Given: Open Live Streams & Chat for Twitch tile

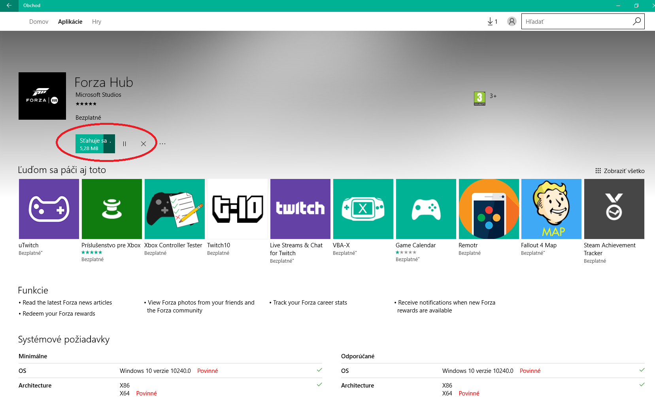Looking at the screenshot, I should (x=300, y=209).
